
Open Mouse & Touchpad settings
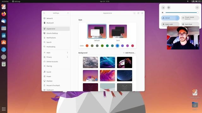[56, 85]
